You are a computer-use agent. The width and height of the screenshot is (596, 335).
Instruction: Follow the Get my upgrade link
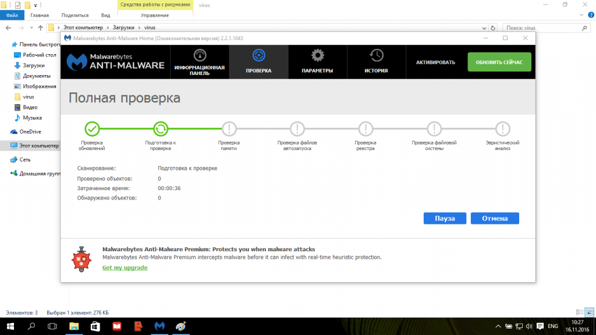coord(125,268)
